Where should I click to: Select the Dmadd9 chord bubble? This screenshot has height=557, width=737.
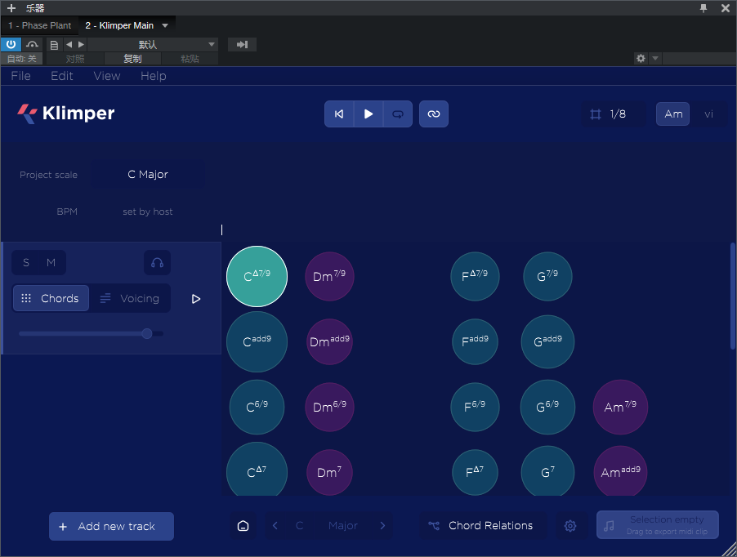(x=329, y=341)
